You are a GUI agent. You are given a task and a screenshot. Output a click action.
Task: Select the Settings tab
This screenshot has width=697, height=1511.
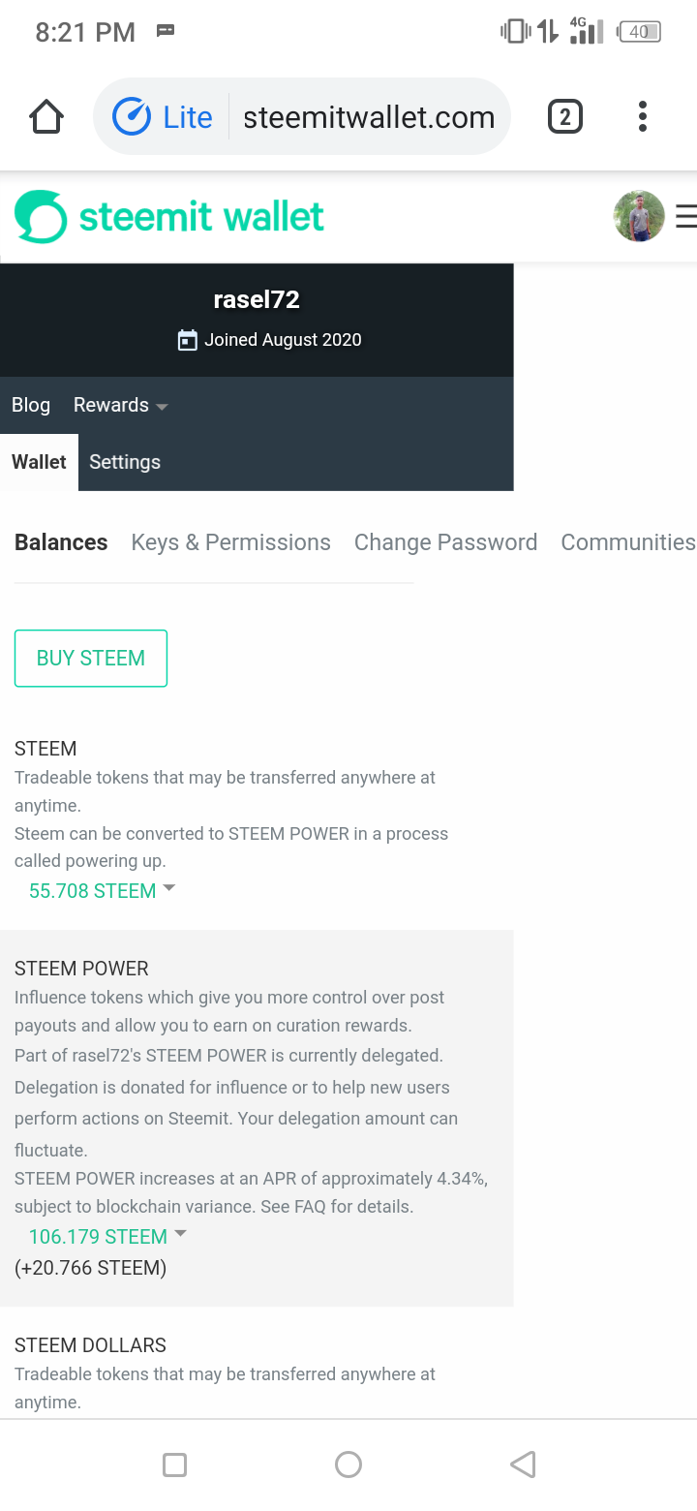[125, 462]
